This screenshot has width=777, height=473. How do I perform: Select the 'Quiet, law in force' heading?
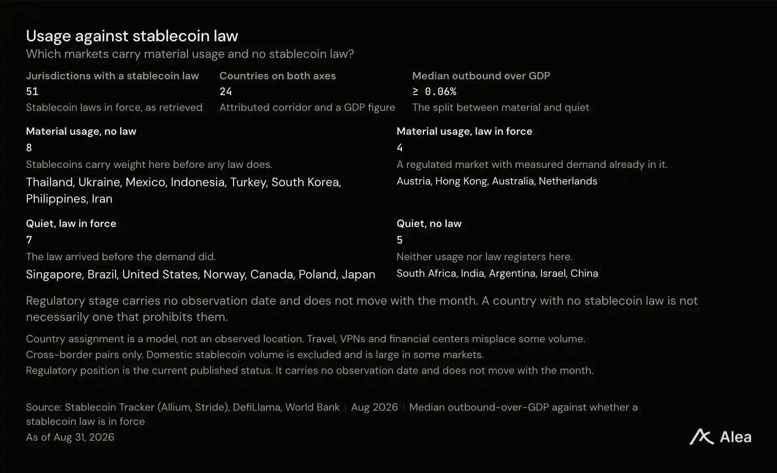coord(71,223)
